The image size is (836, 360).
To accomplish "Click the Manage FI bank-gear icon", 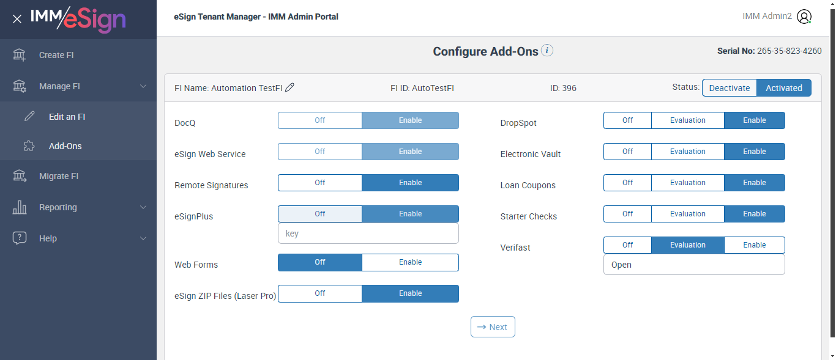I will [20, 86].
